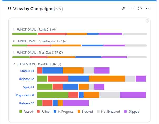The width and height of the screenshot is (159, 124).
Task: Click the REGRESSION - Prodder 0.87 (5) label
Action: point(39,64)
